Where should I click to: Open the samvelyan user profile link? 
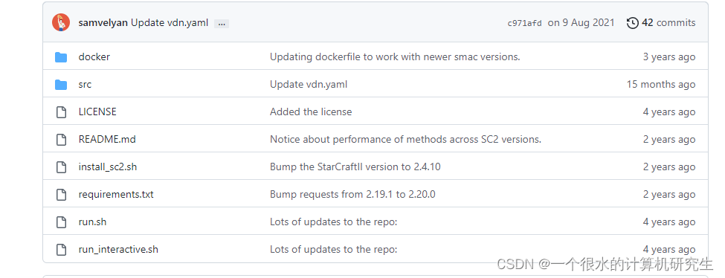(103, 22)
